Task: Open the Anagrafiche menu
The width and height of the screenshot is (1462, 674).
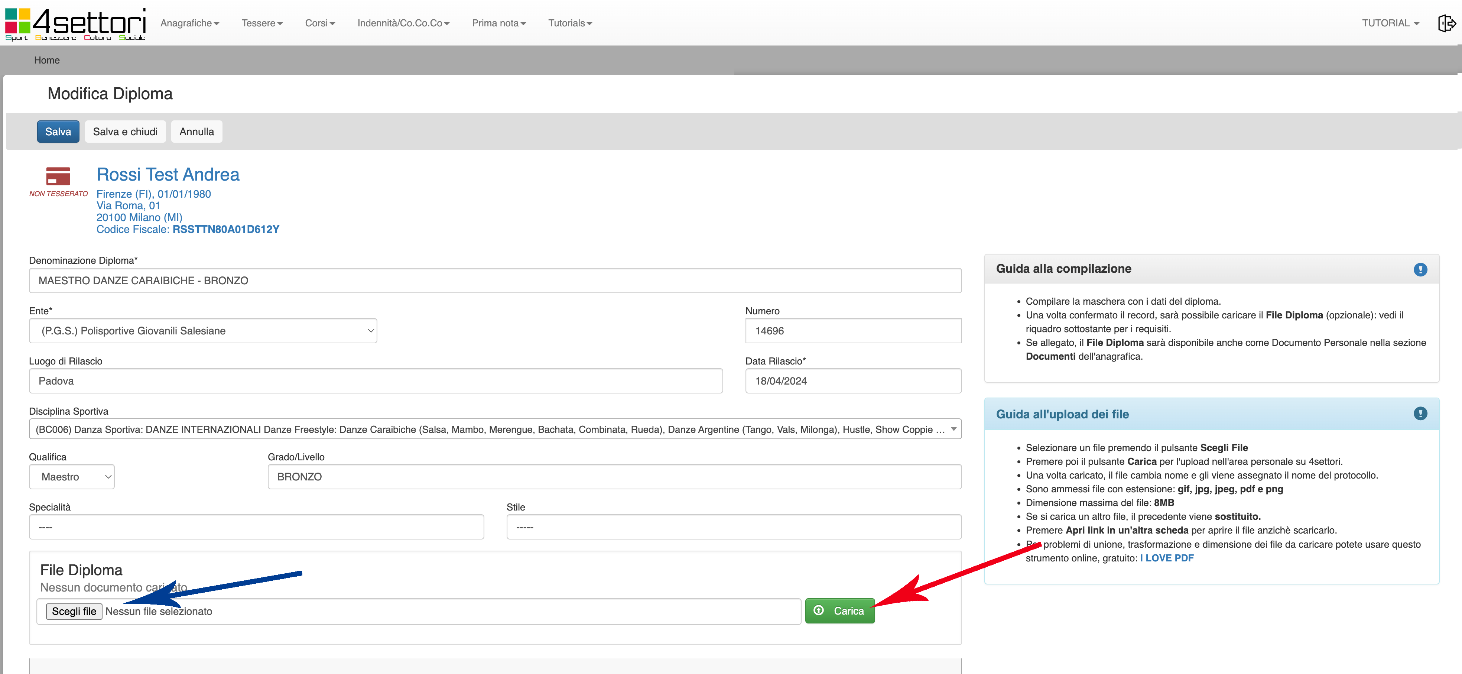Action: [189, 23]
